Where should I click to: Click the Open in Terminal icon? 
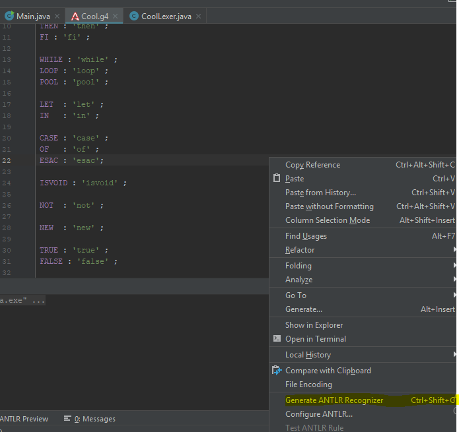[x=277, y=339]
